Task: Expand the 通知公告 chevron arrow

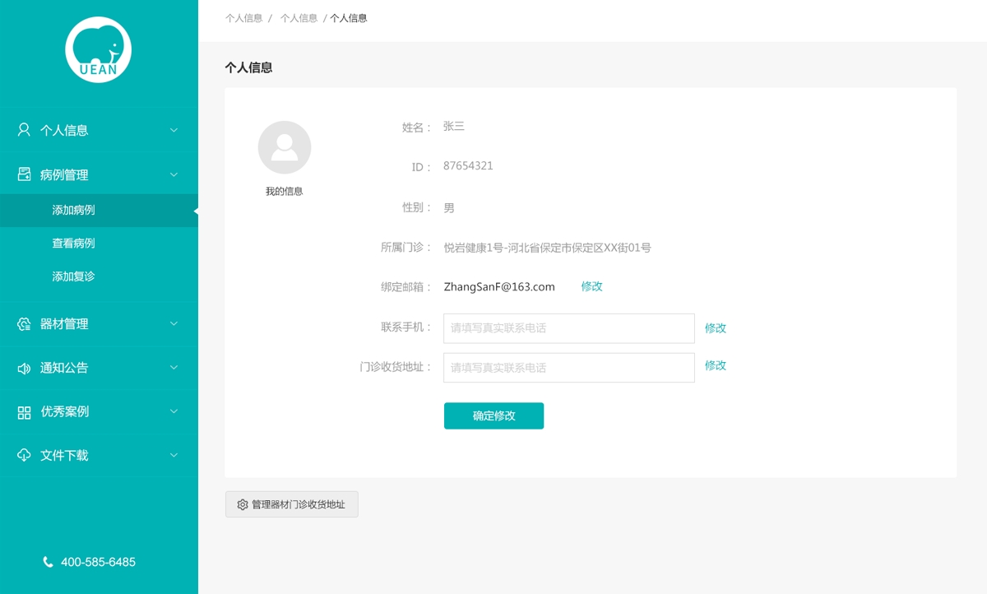Action: point(174,368)
